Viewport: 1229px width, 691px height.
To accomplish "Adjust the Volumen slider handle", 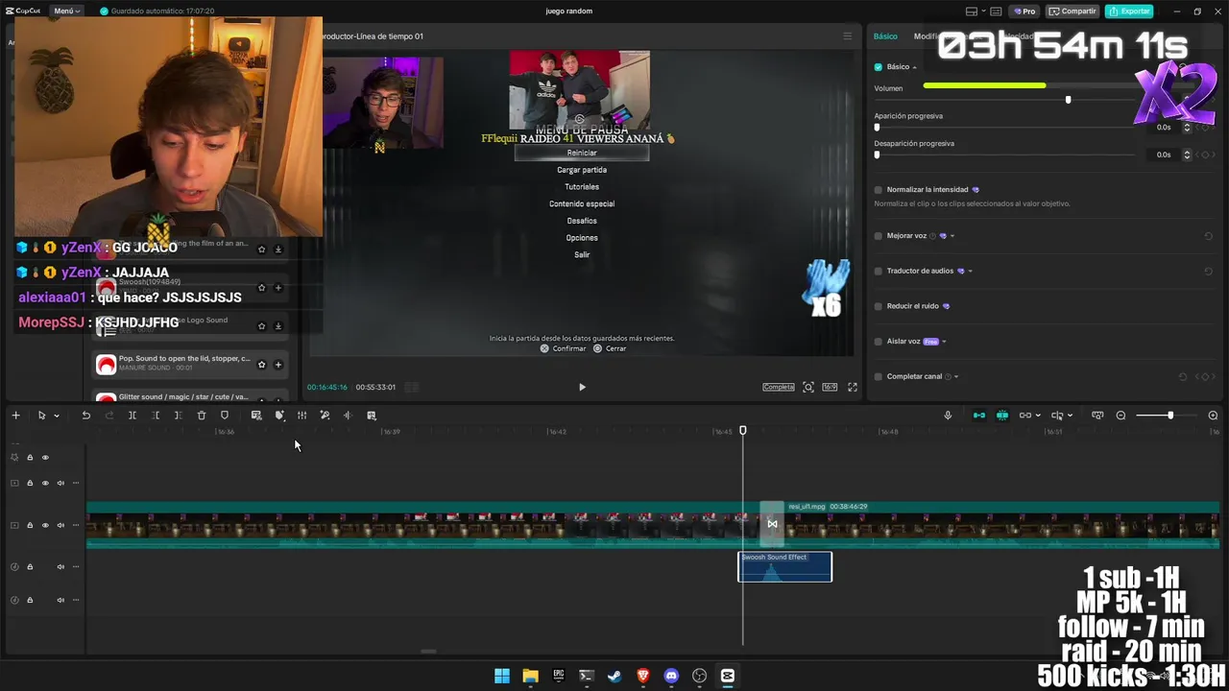I will 1068,100.
